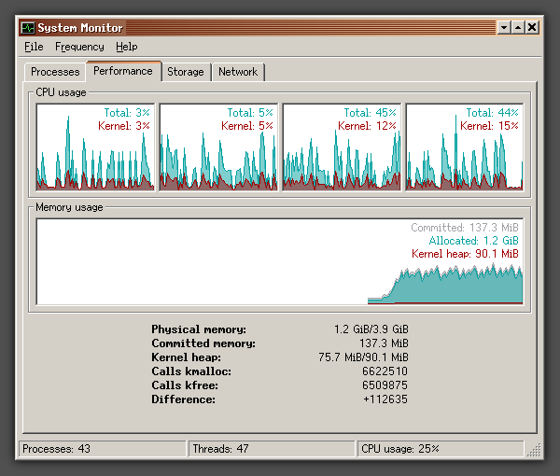Click the second CPU graph showing 5%
The width and height of the screenshot is (560, 476).
(x=218, y=147)
